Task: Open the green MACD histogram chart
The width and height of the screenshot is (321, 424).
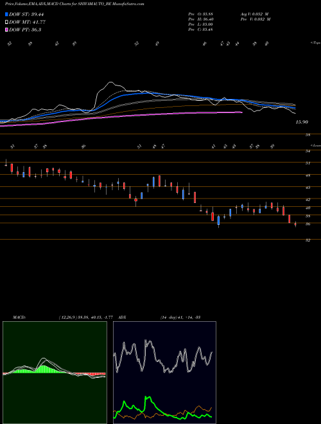Action: pyautogui.click(x=55, y=373)
